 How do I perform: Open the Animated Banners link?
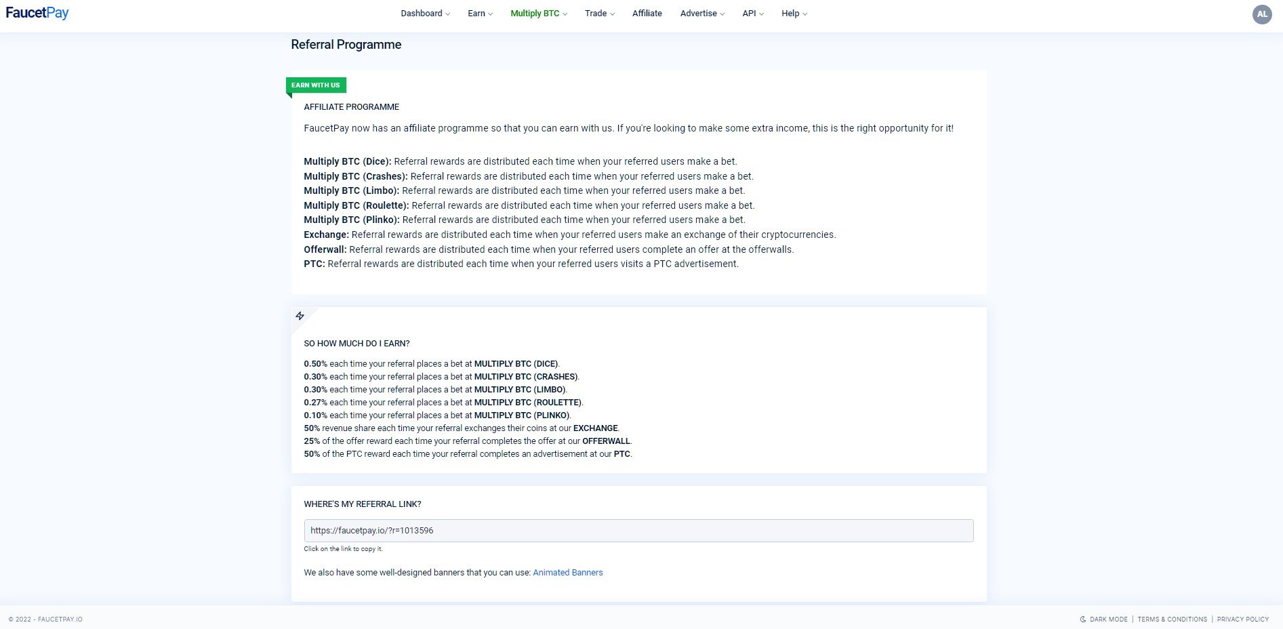pyautogui.click(x=568, y=573)
